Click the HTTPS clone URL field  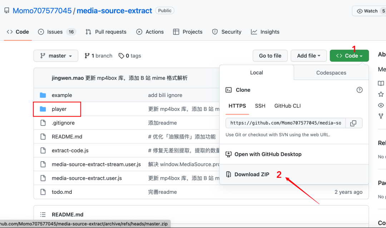(x=286, y=123)
